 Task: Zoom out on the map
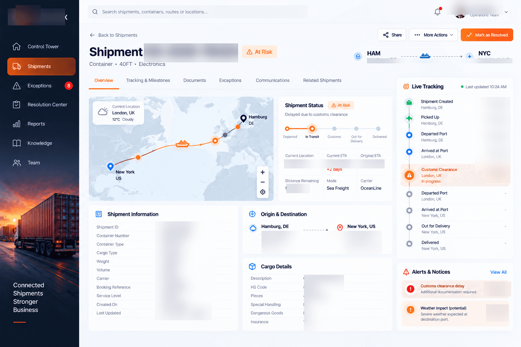click(x=263, y=182)
